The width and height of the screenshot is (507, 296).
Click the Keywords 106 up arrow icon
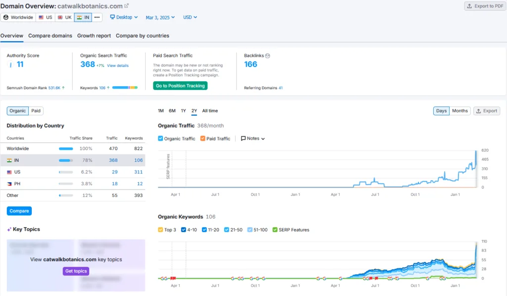tap(108, 88)
